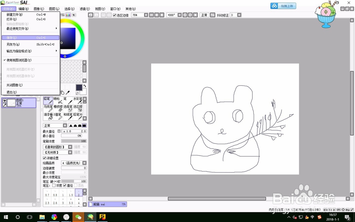Hide 图层1 with the eye icon
Viewport: 355px width, 222px height.
click(x=5, y=101)
